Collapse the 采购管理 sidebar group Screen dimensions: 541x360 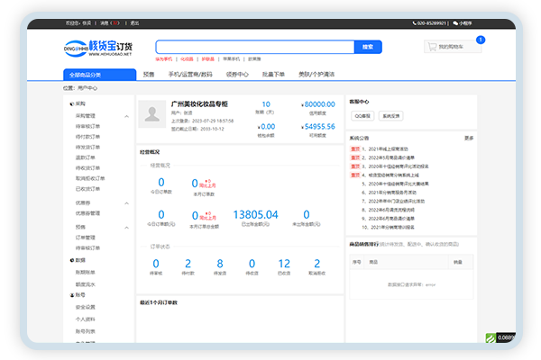[125, 115]
